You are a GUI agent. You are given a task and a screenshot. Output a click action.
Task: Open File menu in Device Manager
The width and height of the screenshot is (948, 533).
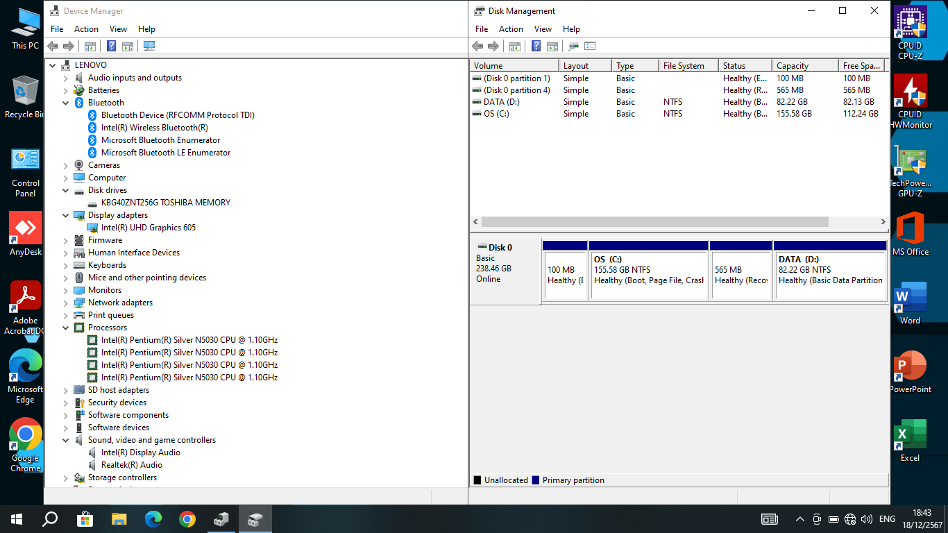pos(57,29)
